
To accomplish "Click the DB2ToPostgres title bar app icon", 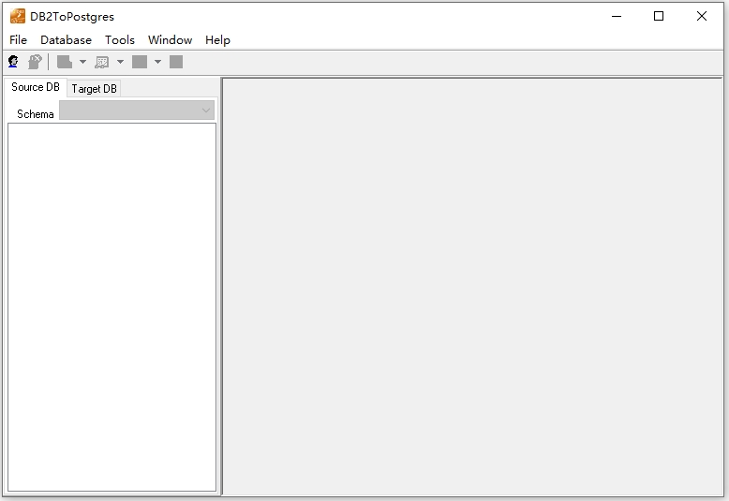I will pyautogui.click(x=18, y=16).
